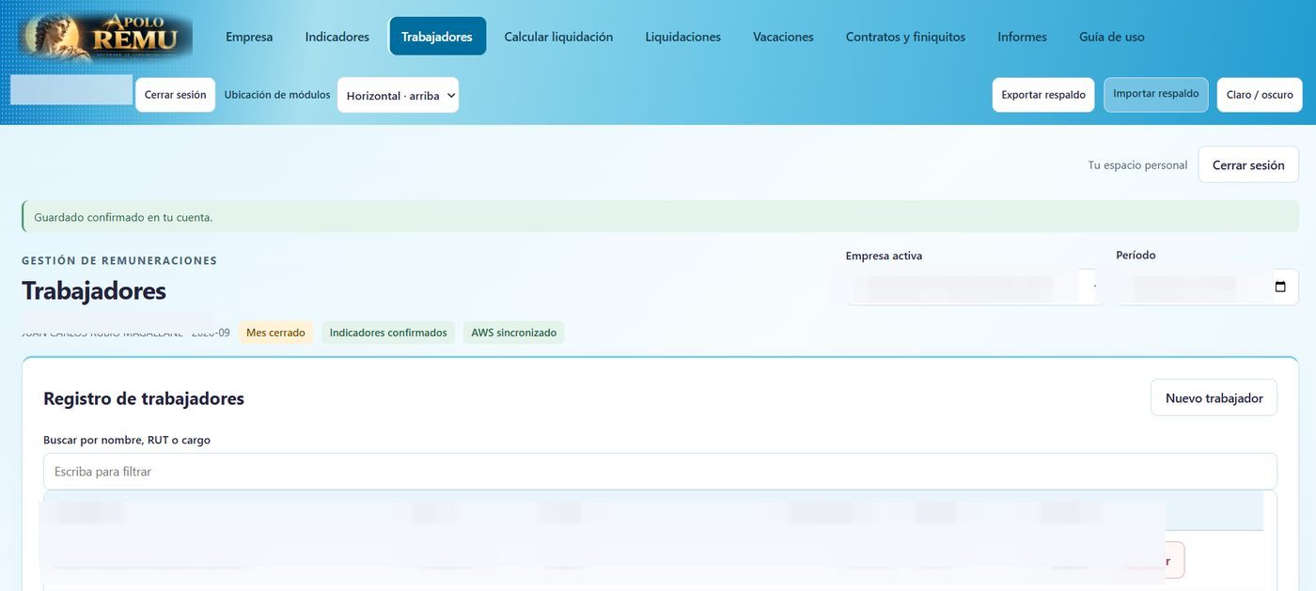Add a Nuevo trabajador
Screen dimensions: 1316x591
(x=1214, y=397)
